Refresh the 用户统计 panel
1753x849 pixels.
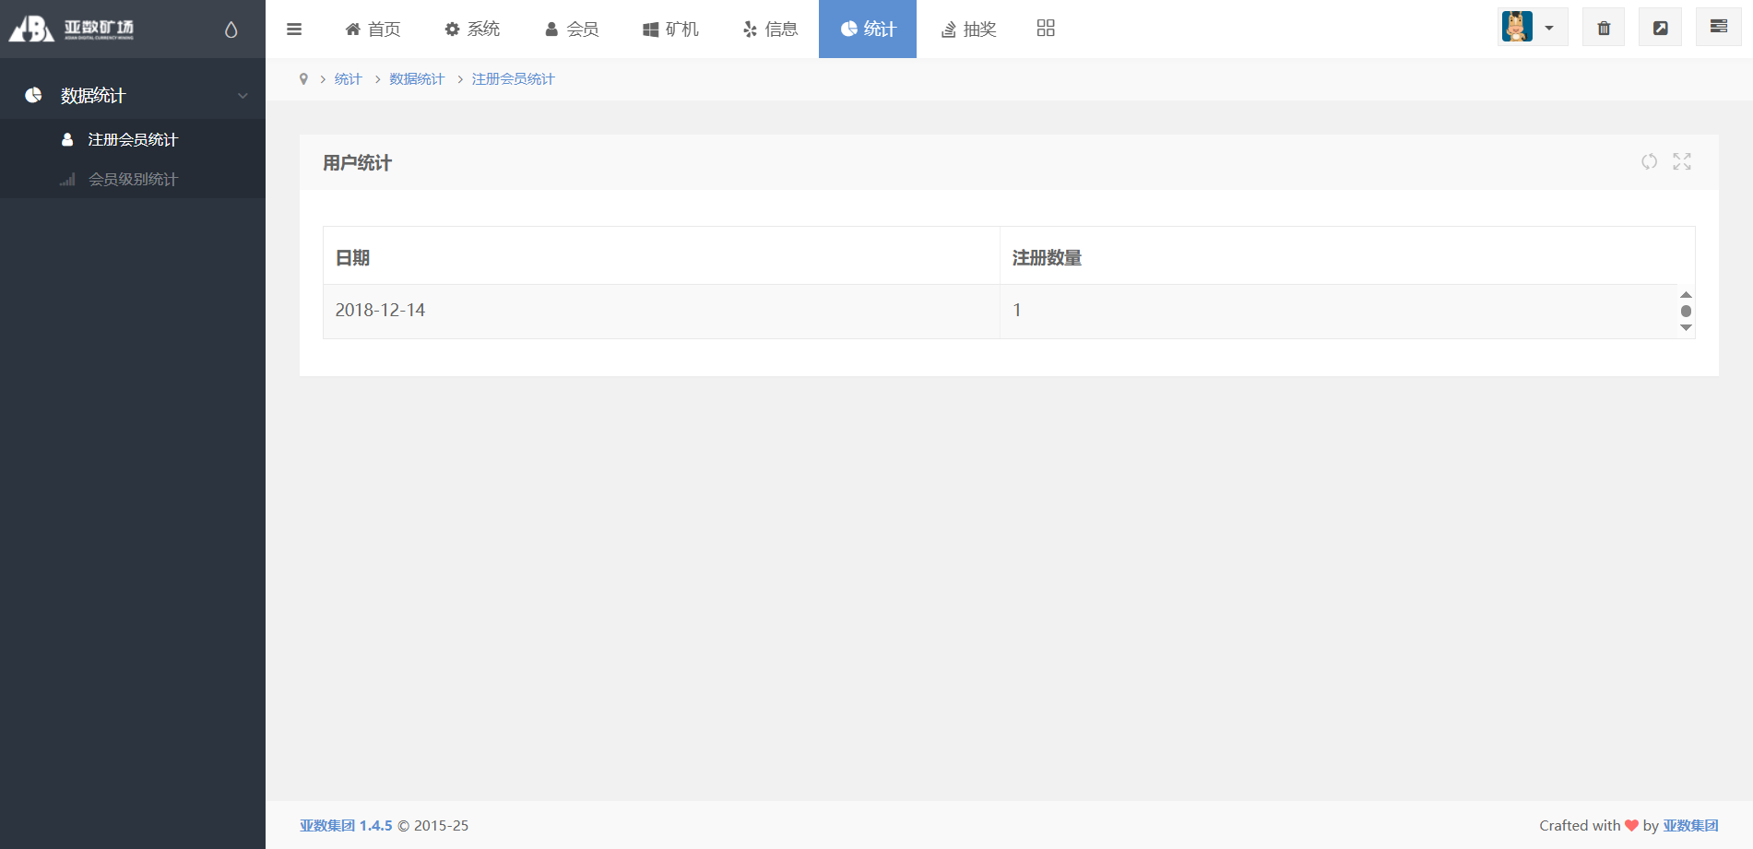1649,162
